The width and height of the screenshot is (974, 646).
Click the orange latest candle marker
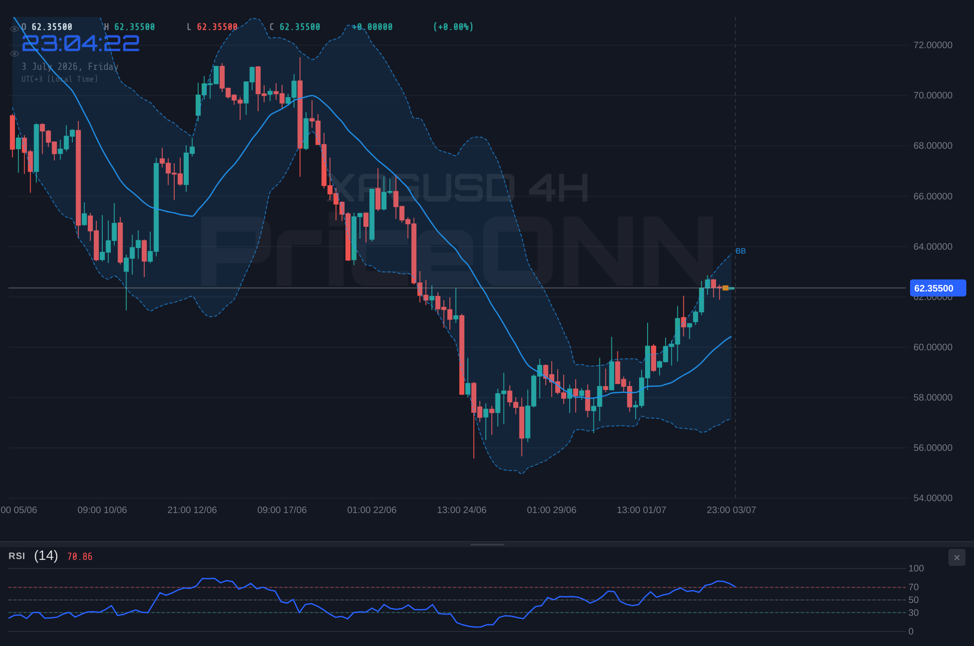(x=725, y=288)
